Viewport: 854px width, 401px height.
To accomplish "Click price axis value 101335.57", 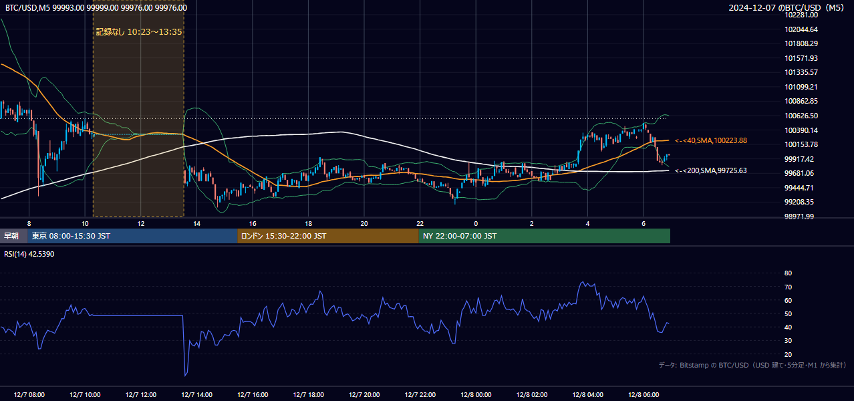I will pyautogui.click(x=801, y=72).
